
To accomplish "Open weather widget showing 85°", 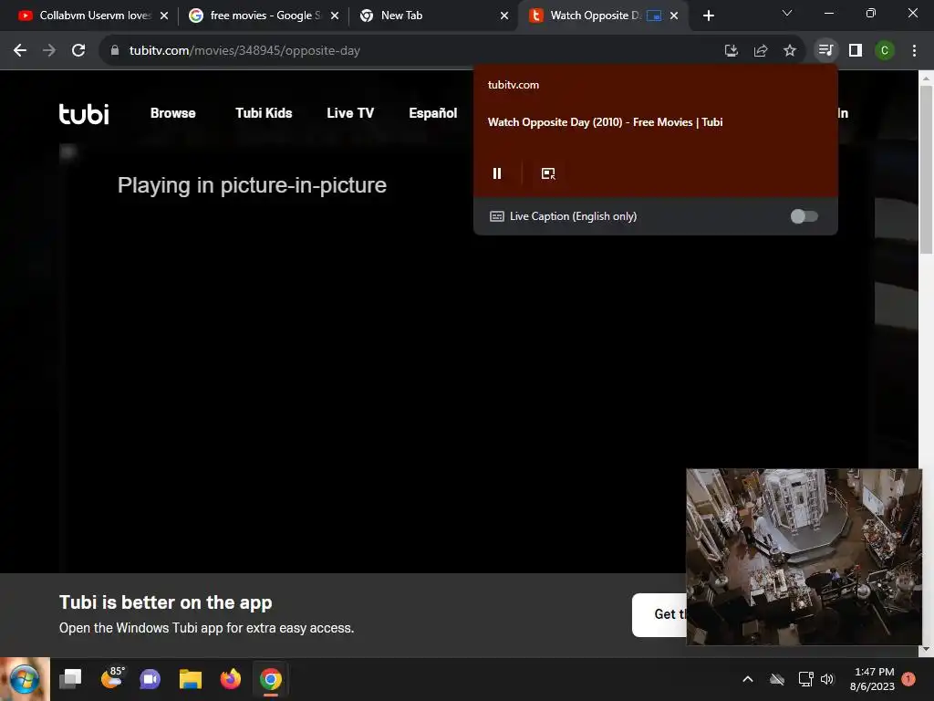I will (x=111, y=678).
